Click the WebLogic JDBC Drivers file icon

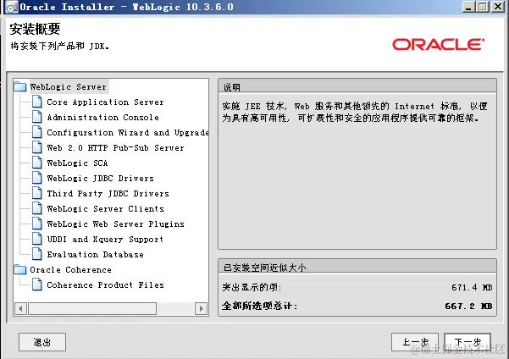coord(37,178)
